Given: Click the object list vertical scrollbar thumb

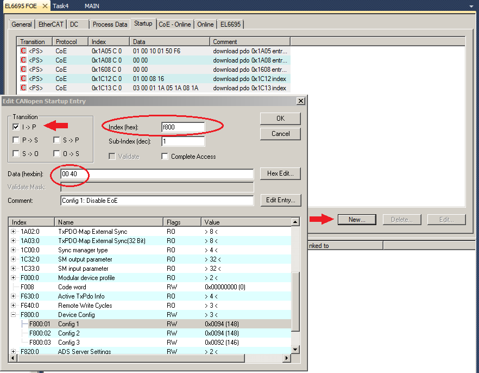Looking at the screenshot, I should click(x=295, y=301).
